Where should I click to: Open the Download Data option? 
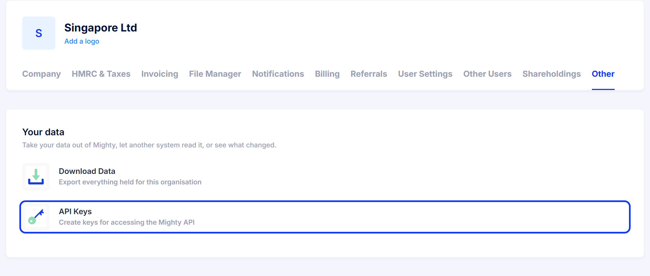point(325,177)
